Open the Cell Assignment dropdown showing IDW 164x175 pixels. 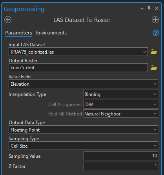(121, 104)
